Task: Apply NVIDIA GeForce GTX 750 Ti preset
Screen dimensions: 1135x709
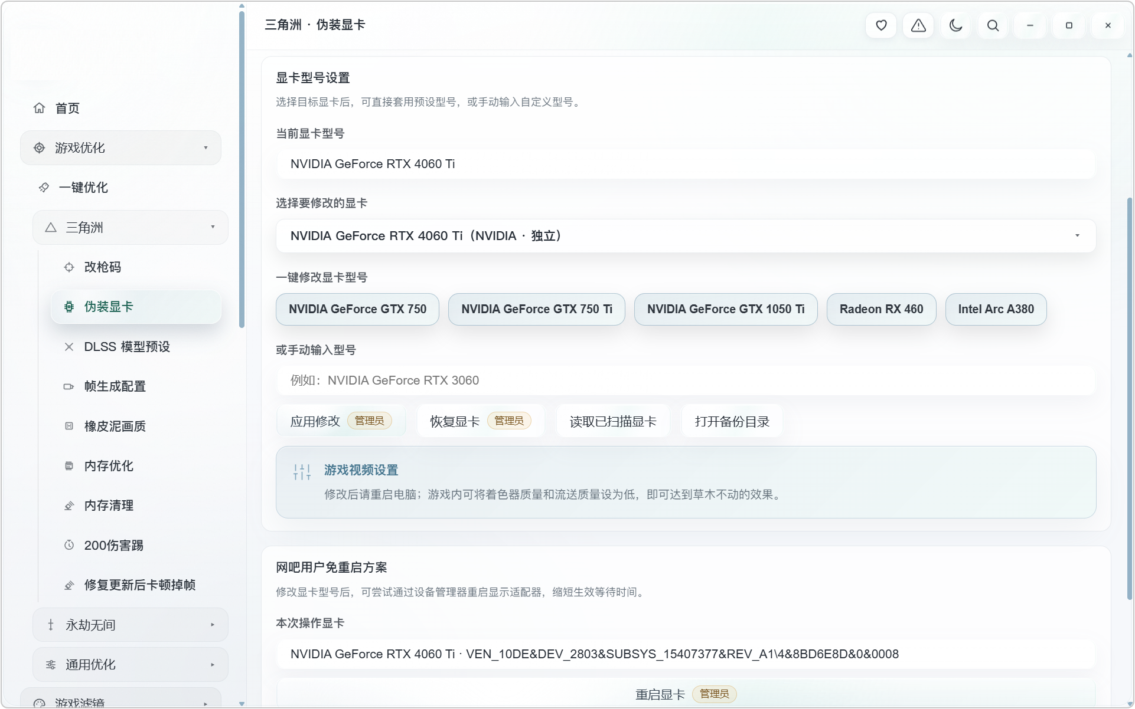Action: [537, 309]
